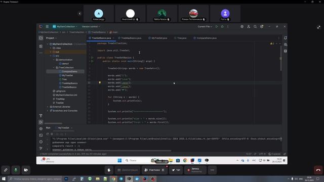
Task: Open the Build hammer tool icon in sidebar
Action: pos(41,116)
